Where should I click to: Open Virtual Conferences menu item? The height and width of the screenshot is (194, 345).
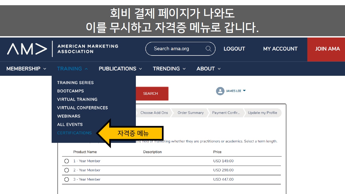point(82,108)
